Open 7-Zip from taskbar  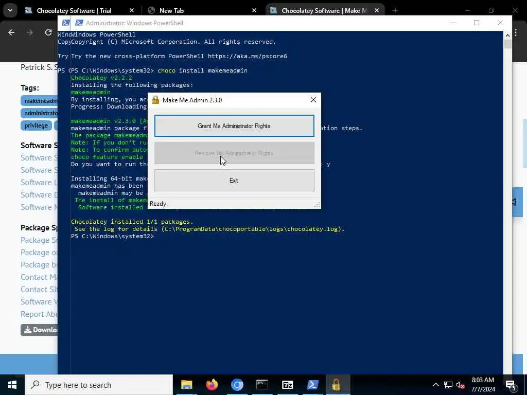tap(287, 385)
